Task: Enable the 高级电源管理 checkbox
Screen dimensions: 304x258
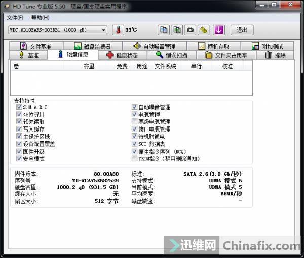Action: [x=134, y=121]
